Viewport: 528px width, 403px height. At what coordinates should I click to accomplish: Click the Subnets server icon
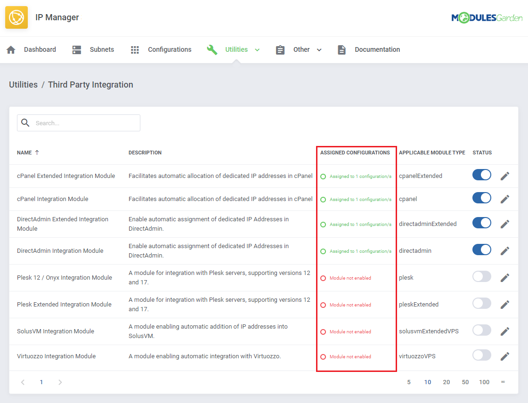click(77, 50)
